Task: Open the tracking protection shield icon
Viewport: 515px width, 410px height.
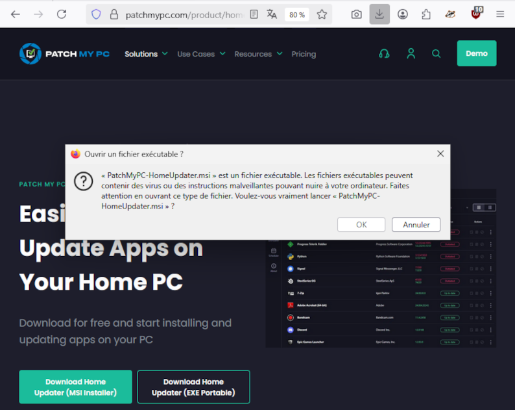Action: pyautogui.click(x=96, y=14)
